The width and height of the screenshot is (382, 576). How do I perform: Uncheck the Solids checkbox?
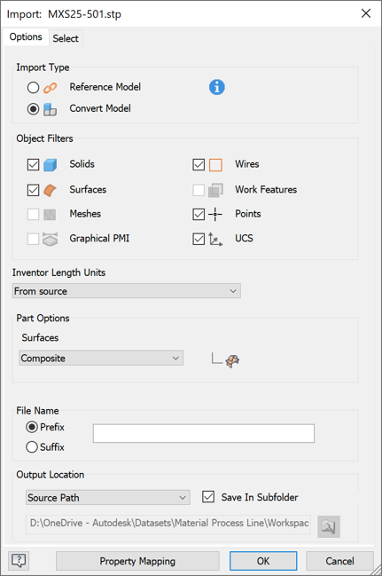point(34,164)
